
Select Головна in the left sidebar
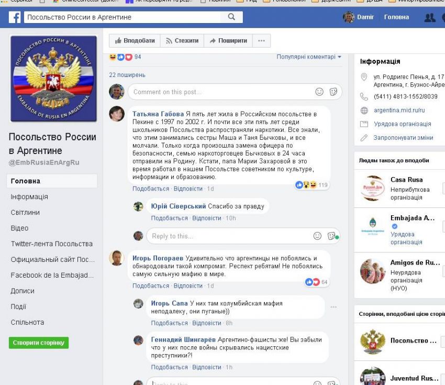pyautogui.click(x=52, y=181)
